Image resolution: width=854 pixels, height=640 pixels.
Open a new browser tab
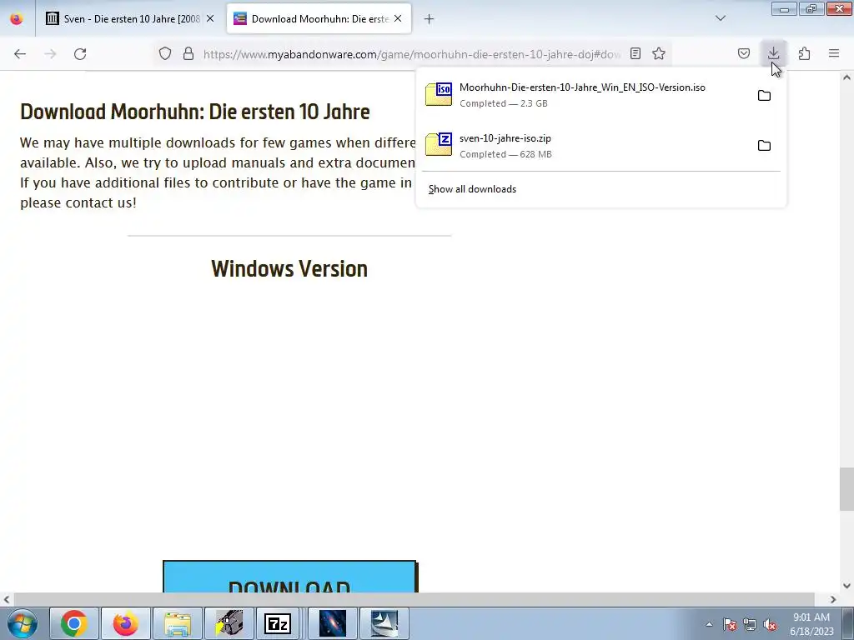point(430,19)
